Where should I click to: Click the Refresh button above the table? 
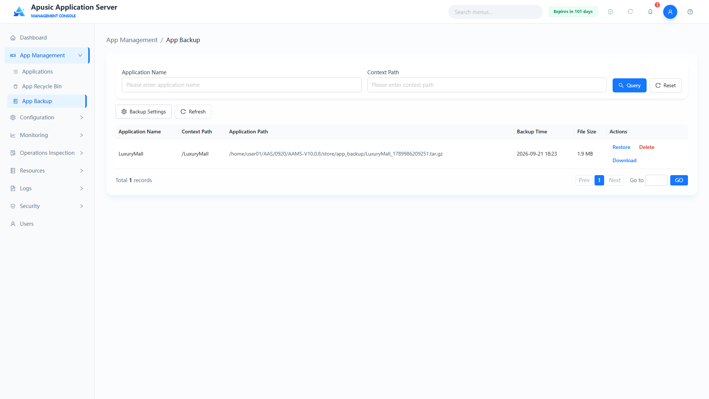click(x=193, y=112)
